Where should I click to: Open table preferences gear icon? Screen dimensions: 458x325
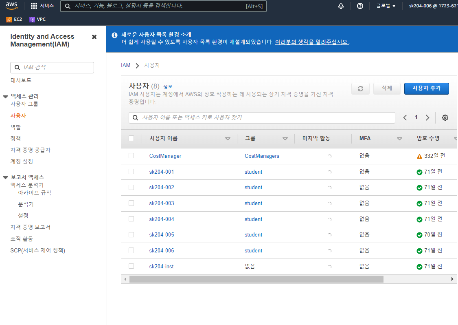[x=445, y=117]
